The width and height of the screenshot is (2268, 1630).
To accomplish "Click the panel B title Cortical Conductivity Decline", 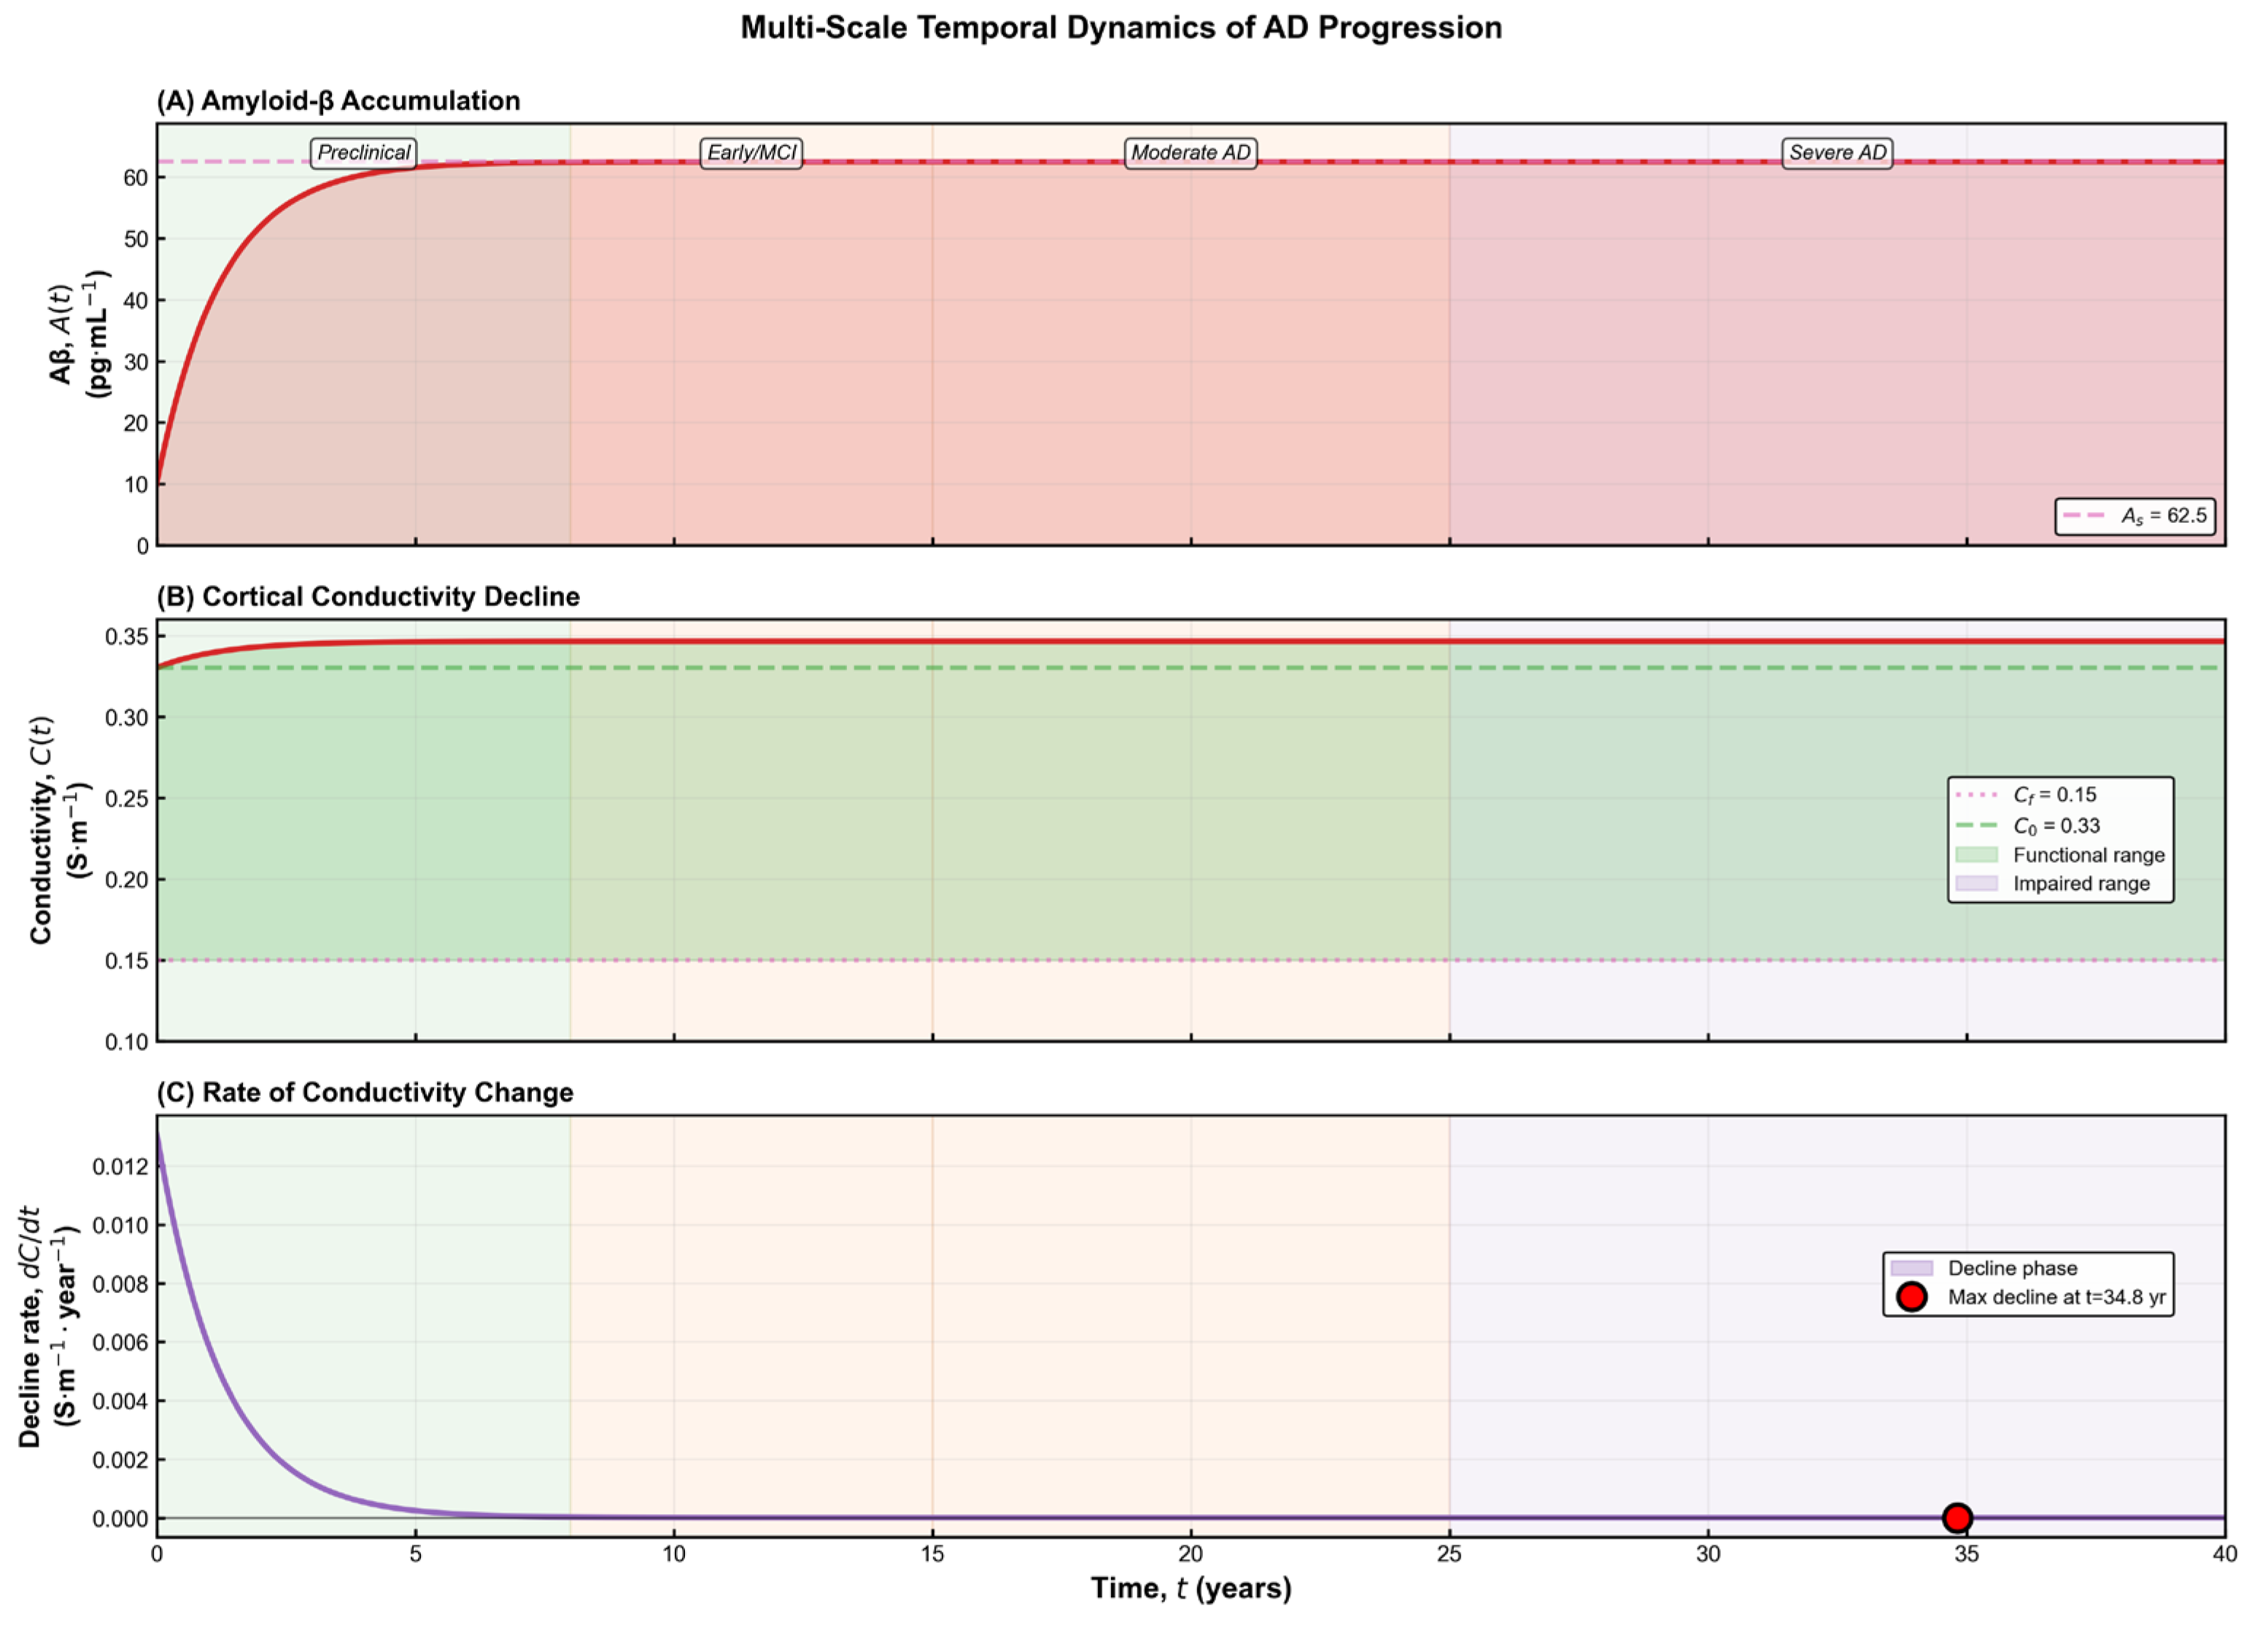I will pyautogui.click(x=368, y=597).
